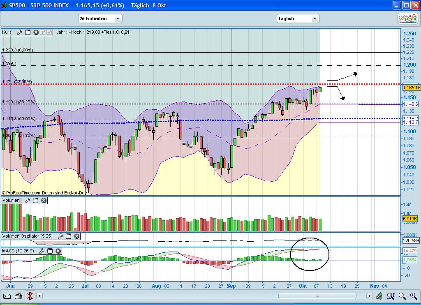
Task: Remove the Volumen indicator with its X button
Action: (44, 201)
